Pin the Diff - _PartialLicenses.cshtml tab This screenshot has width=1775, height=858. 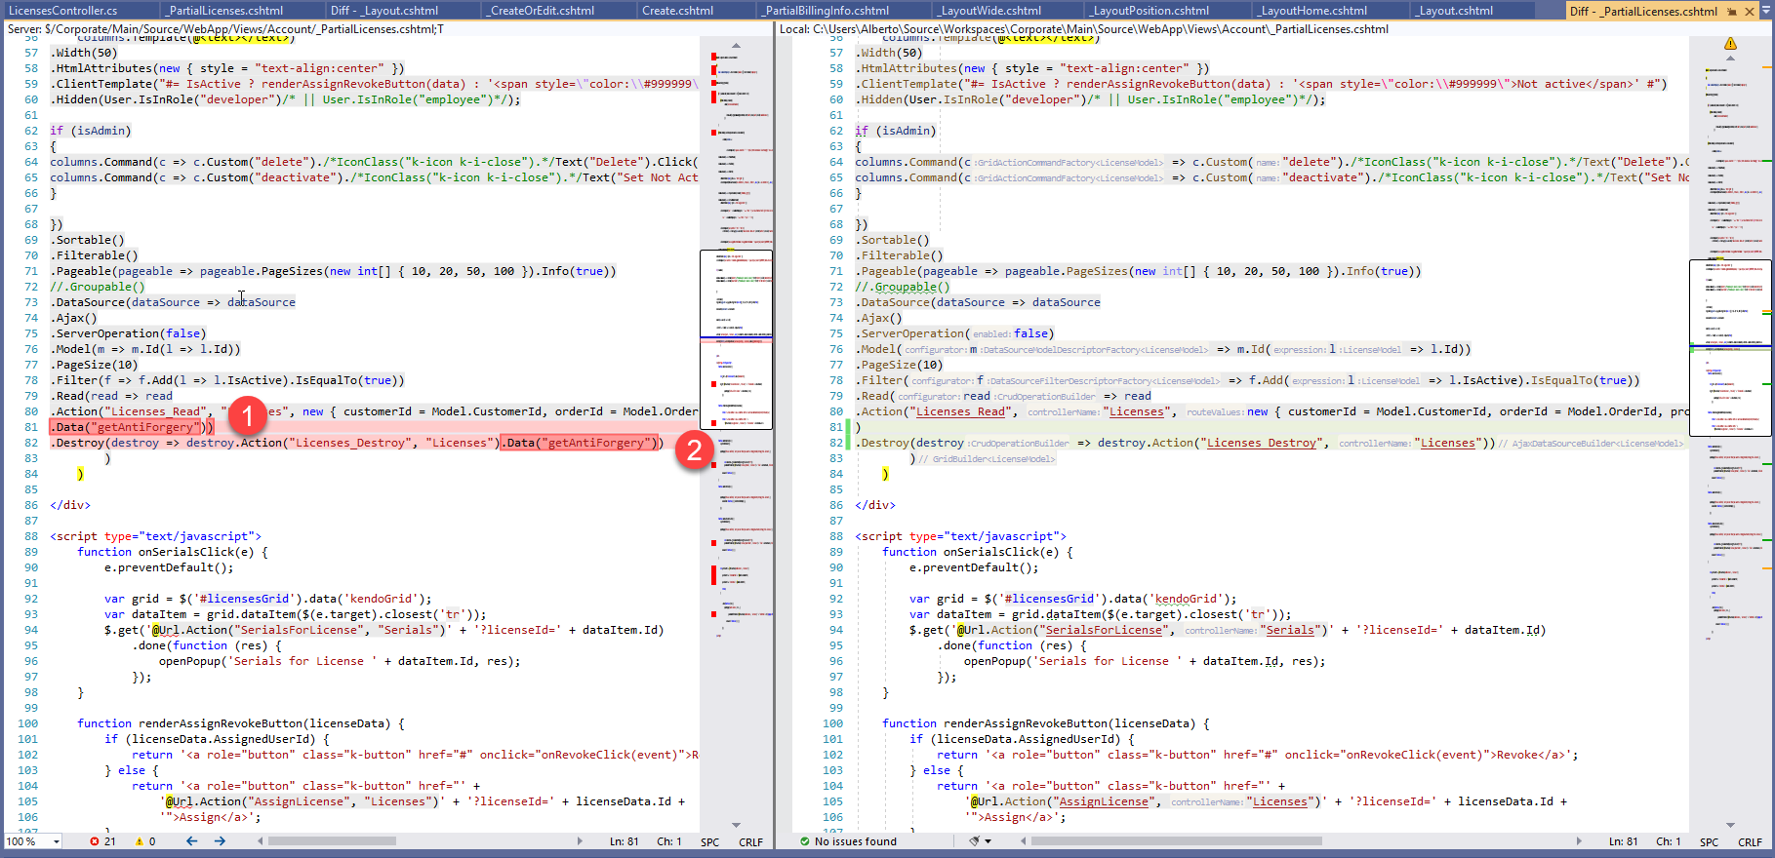1732,11
